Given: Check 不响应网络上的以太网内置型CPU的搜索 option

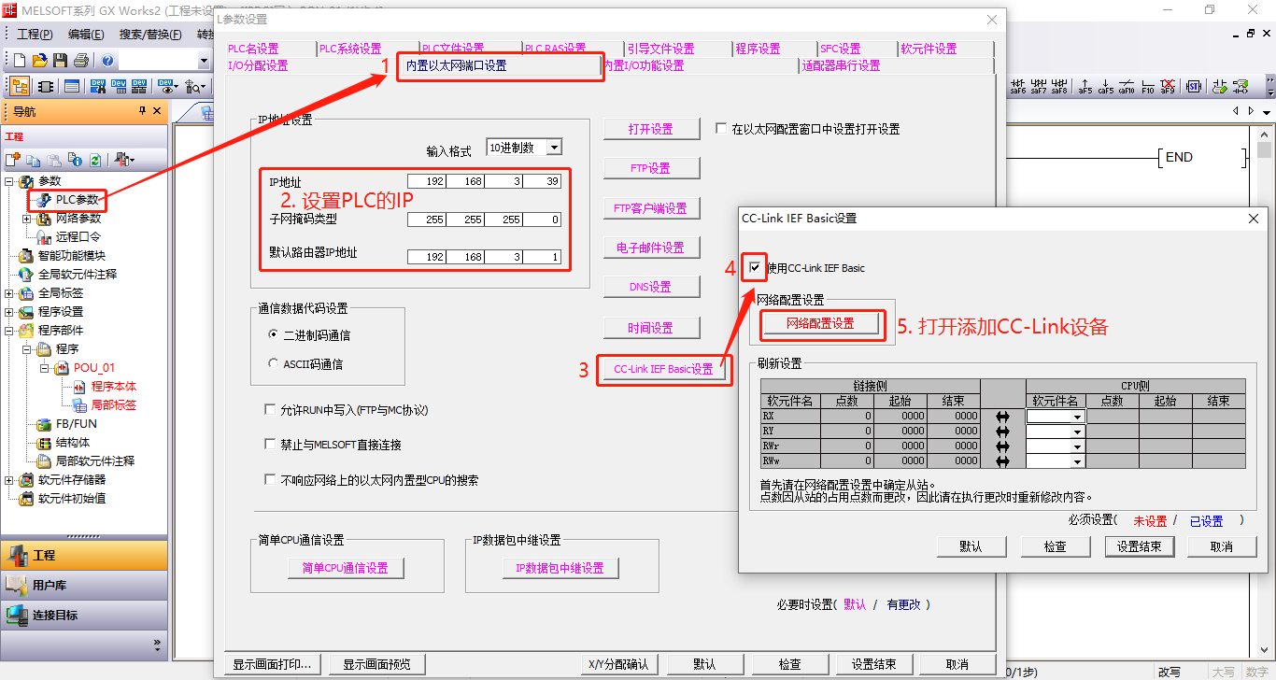Looking at the screenshot, I should tap(271, 480).
